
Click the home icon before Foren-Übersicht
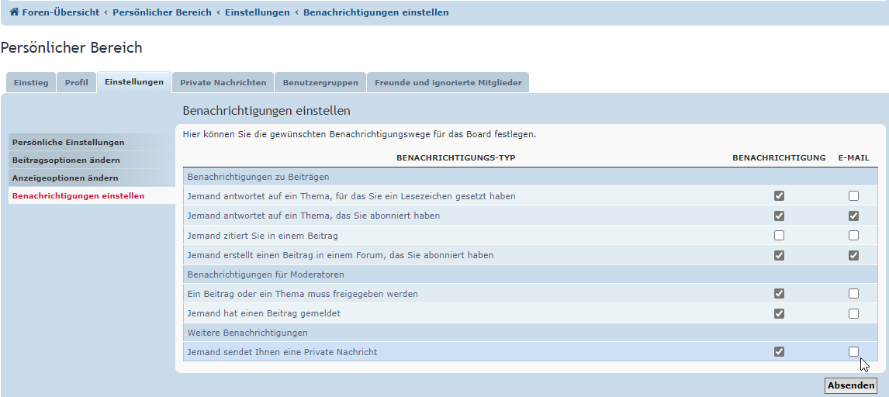pyautogui.click(x=14, y=12)
